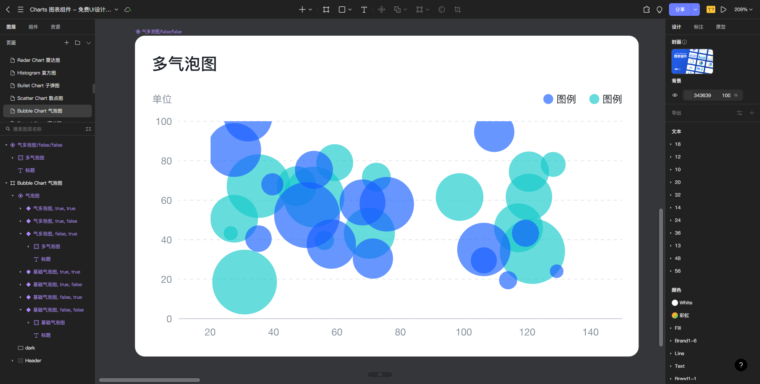Click the cover info icon
This screenshot has width=760, height=384.
coord(684,42)
